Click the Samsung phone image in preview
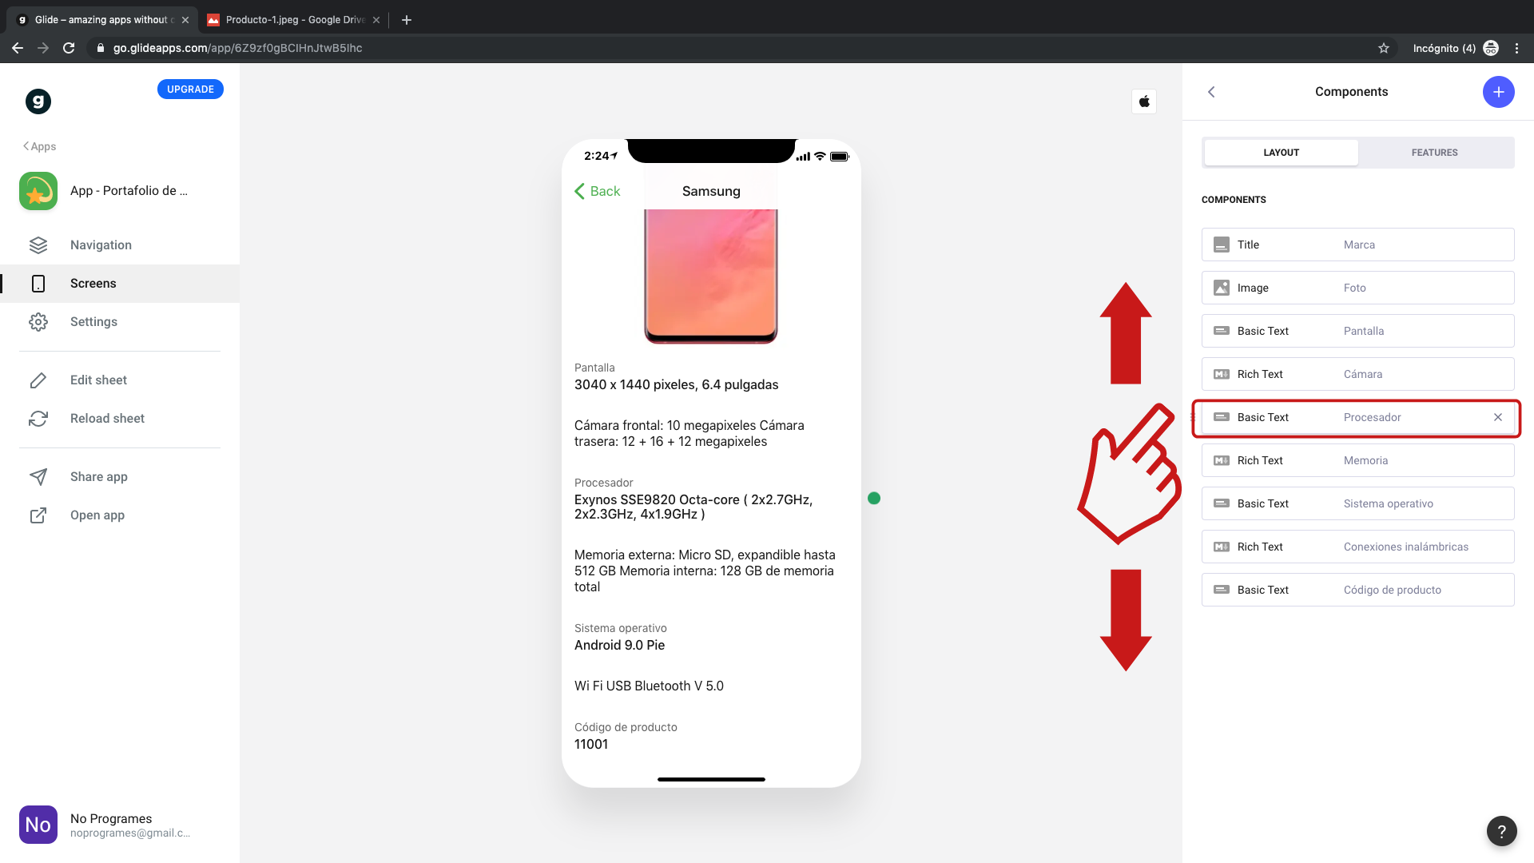Screen dimensions: 1534x863 [711, 276]
